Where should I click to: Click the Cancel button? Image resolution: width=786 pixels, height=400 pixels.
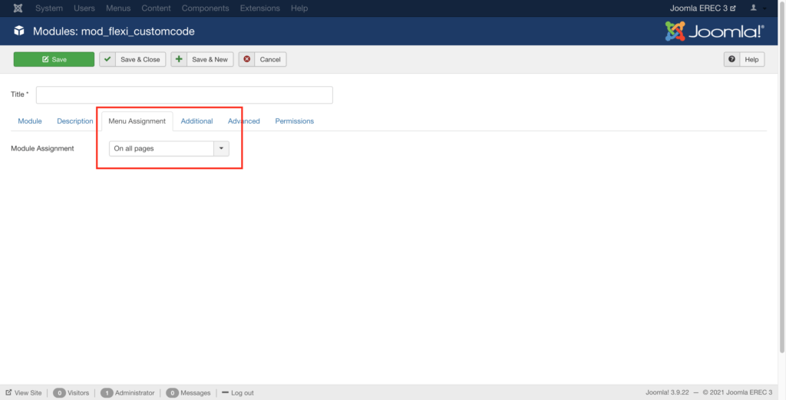pos(263,59)
